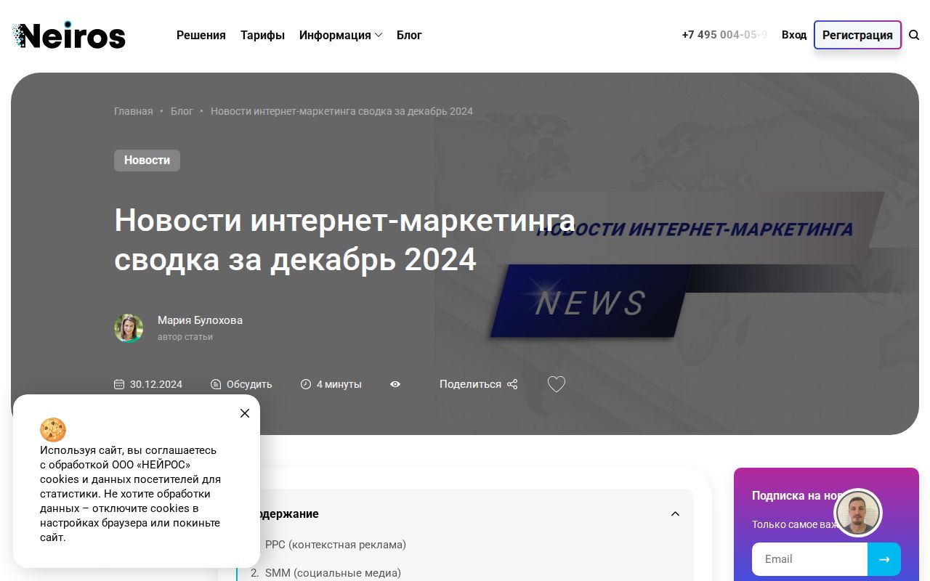Submit newsletter email via the arrow icon
This screenshot has width=930, height=581.
click(883, 559)
